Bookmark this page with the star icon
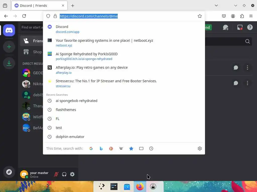 click(200, 16)
